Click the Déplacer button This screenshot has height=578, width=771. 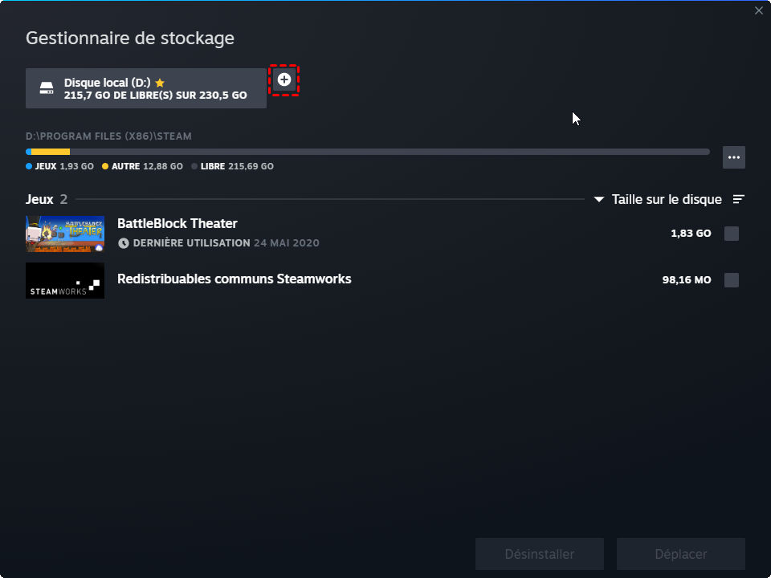click(x=681, y=554)
